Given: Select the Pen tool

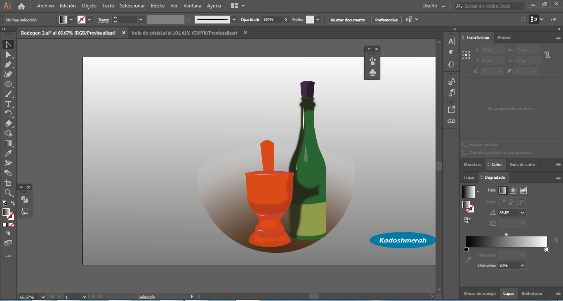Looking at the screenshot, I should [x=8, y=64].
